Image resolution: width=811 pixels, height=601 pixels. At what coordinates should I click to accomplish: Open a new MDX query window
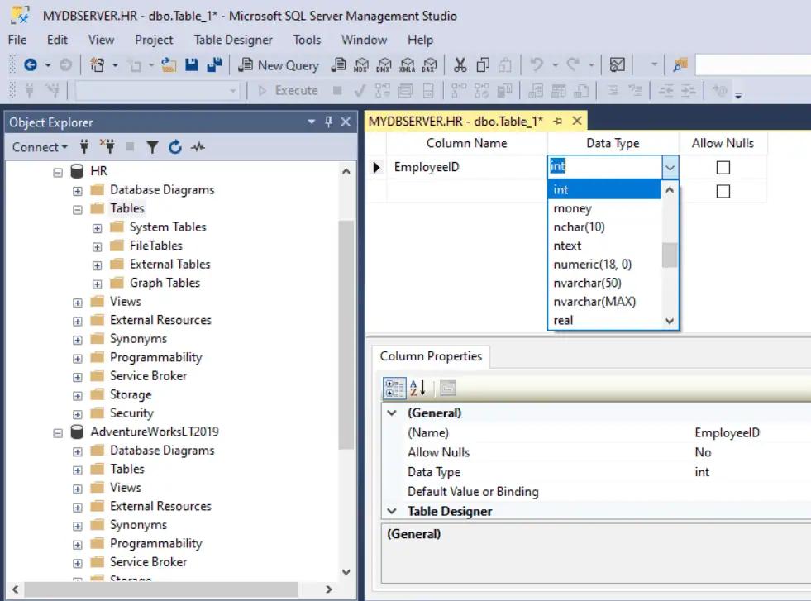(x=361, y=65)
